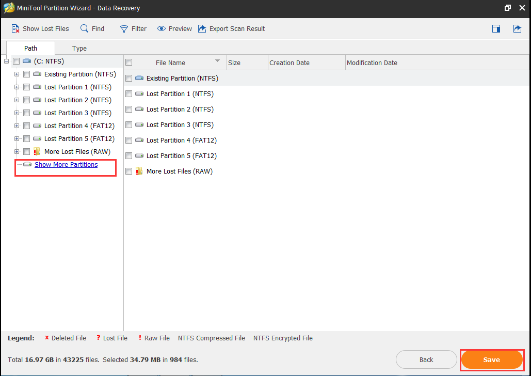Click the Find magnifier icon
The image size is (531, 376).
pos(84,28)
